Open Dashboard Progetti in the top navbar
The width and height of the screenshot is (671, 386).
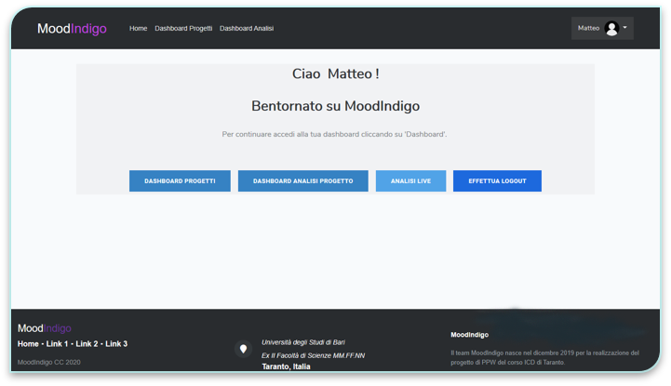point(183,29)
